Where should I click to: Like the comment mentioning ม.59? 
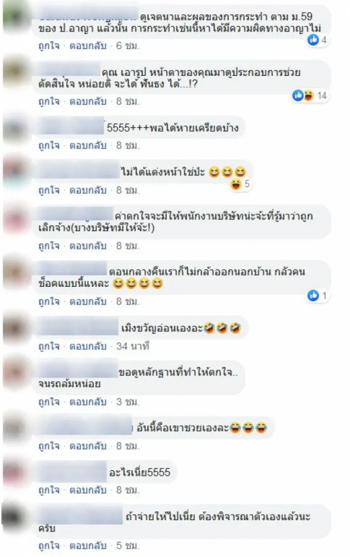point(49,46)
